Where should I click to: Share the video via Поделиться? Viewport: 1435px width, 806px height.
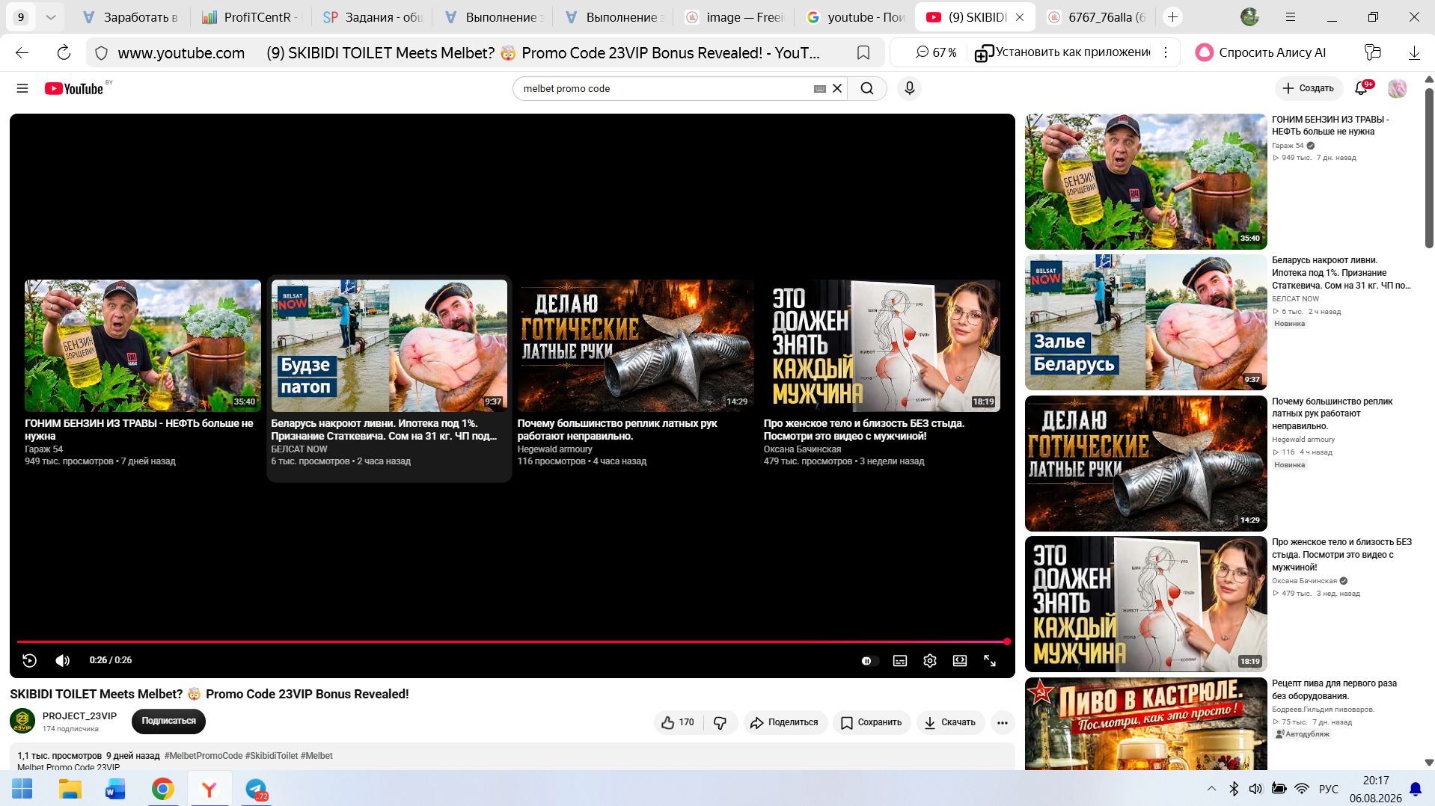[x=785, y=722]
